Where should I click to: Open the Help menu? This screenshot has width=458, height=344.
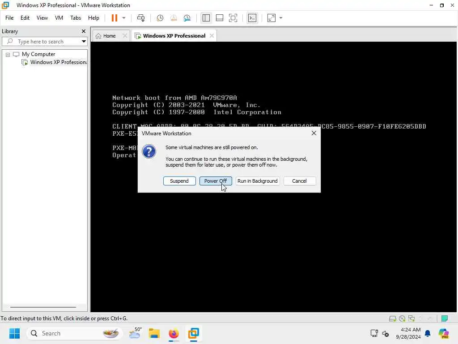93,18
